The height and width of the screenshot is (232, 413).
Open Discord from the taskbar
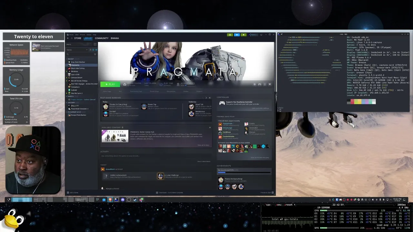pyautogui.click(x=123, y=199)
